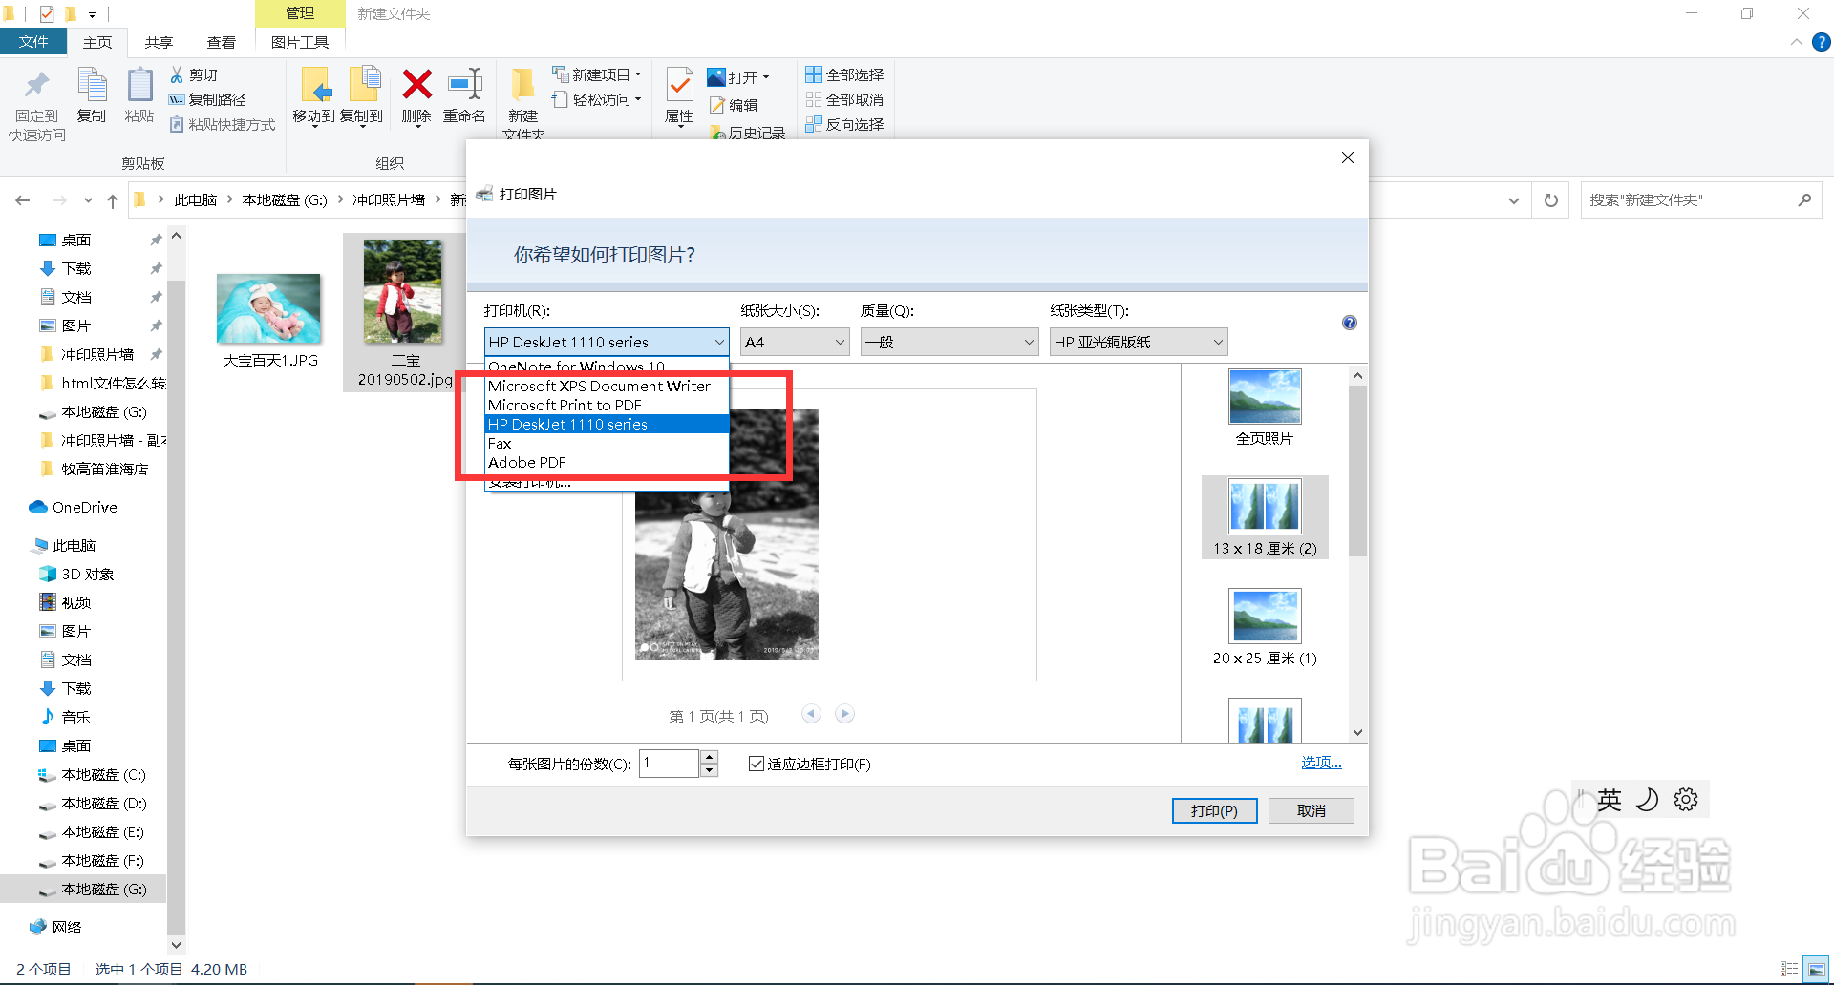The height and width of the screenshot is (985, 1834).
Task: Open the Open (打开) dropdown button
Action: pos(739,76)
